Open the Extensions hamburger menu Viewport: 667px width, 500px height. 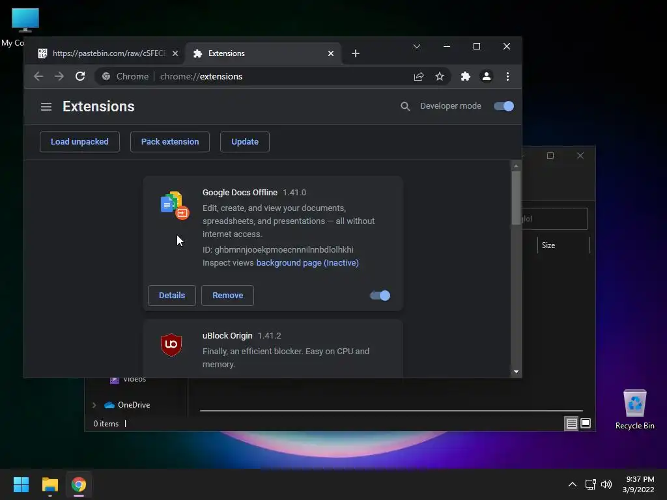click(x=46, y=106)
